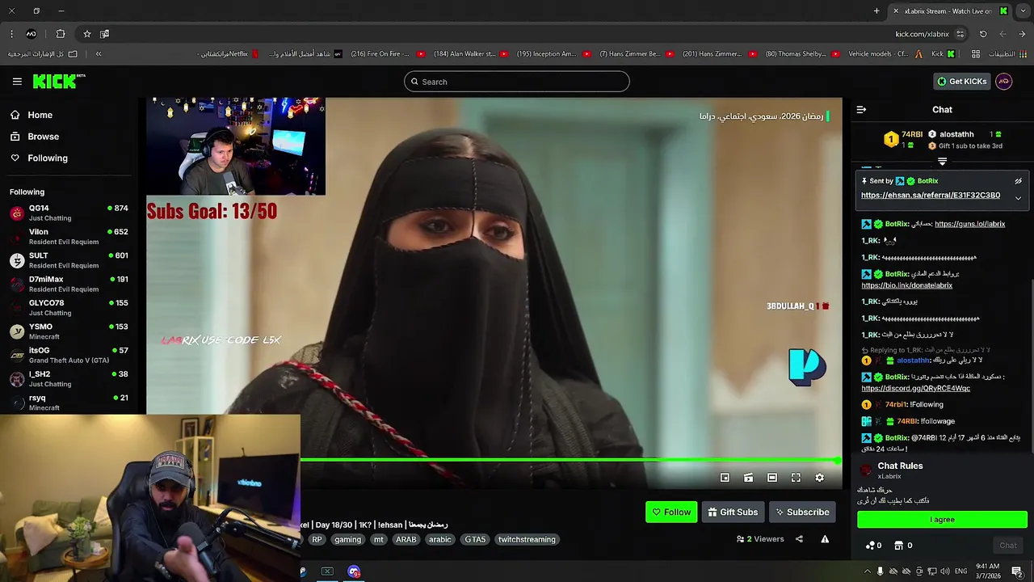This screenshot has width=1034, height=582.
Task: Click the viewers count
Action: 760,539
